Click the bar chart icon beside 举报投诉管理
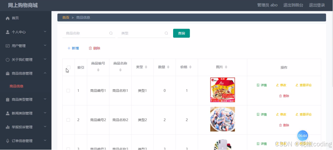 pos(8,127)
